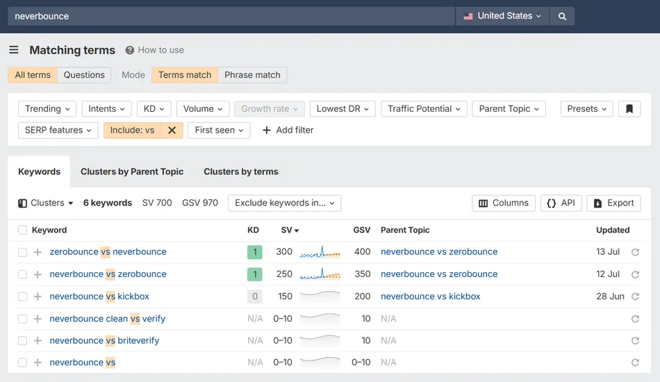The width and height of the screenshot is (660, 382).
Task: Click the Columns button
Action: (x=504, y=204)
